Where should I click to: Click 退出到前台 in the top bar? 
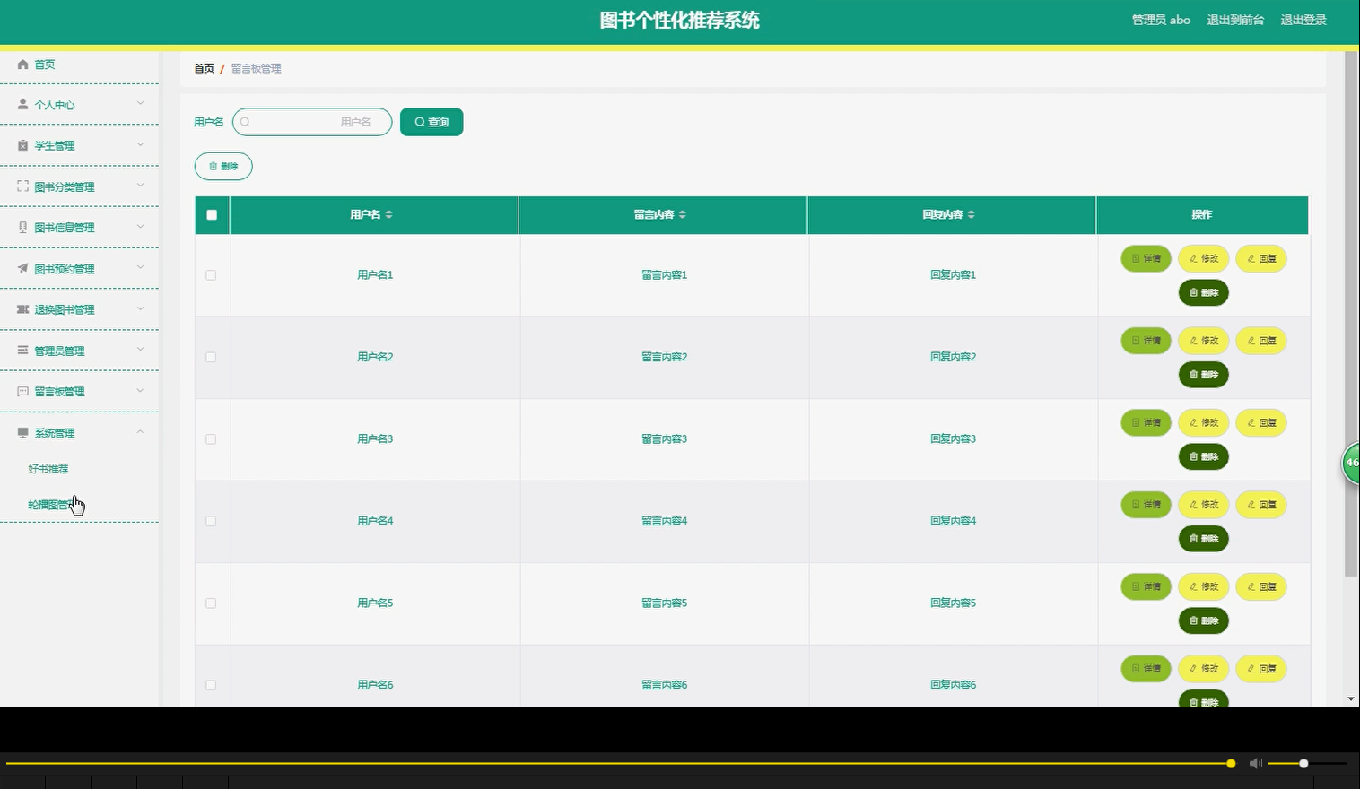pyautogui.click(x=1235, y=20)
